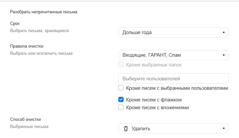Screen dimensions: 239x138
Task: Click the 'Способ очистки' section label
Action: [26, 119]
